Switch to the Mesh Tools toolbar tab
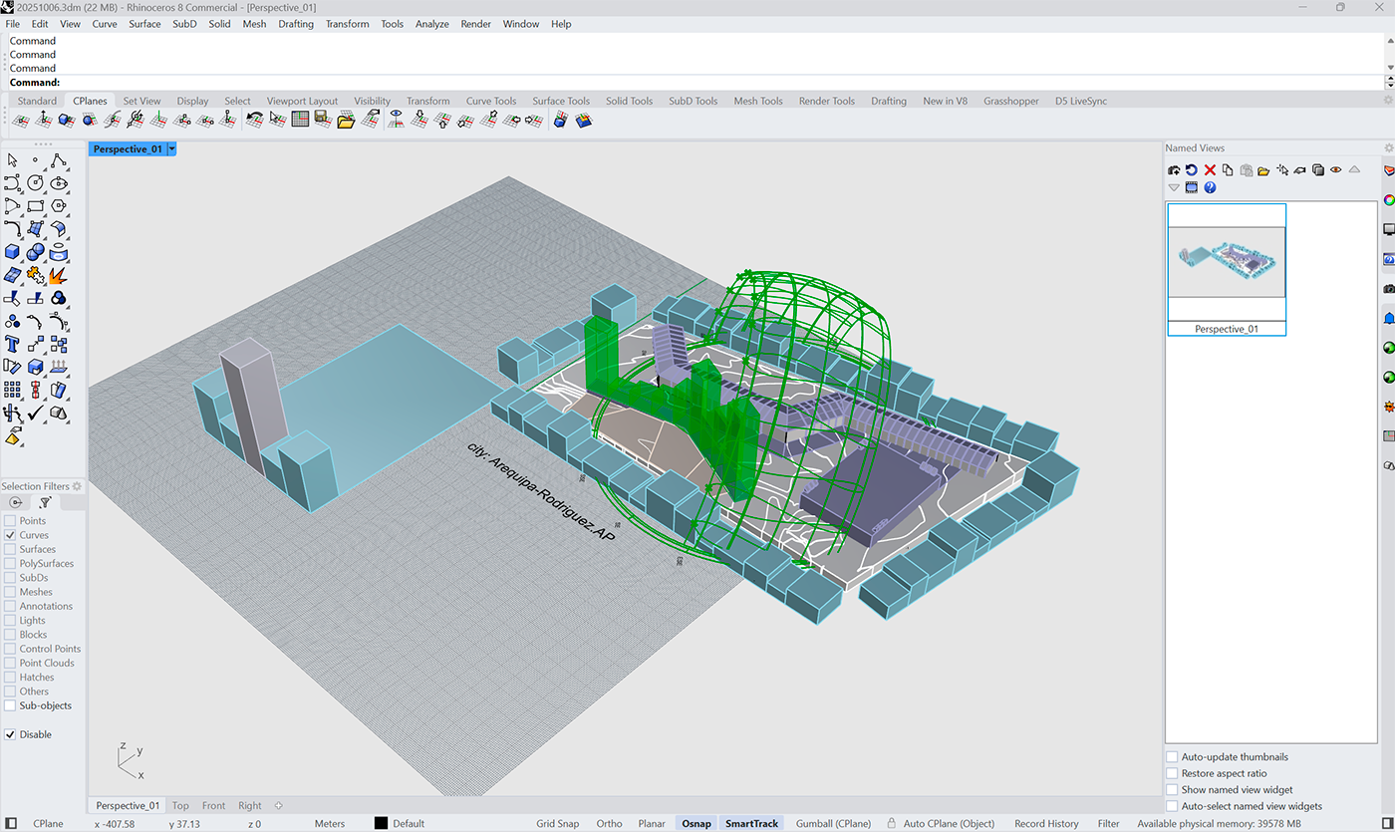The height and width of the screenshot is (832, 1395). point(757,101)
